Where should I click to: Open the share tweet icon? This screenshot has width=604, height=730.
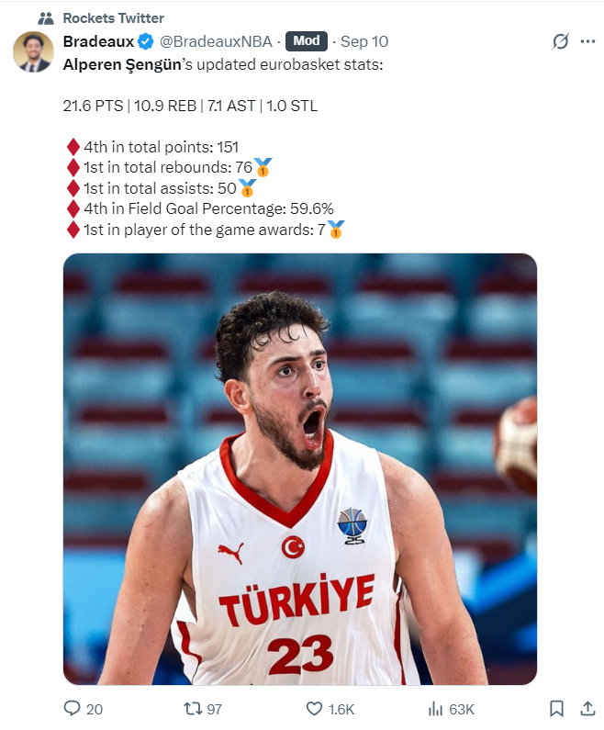[588, 709]
